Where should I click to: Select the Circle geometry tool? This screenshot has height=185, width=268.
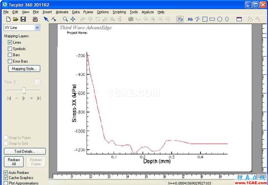coord(220,19)
